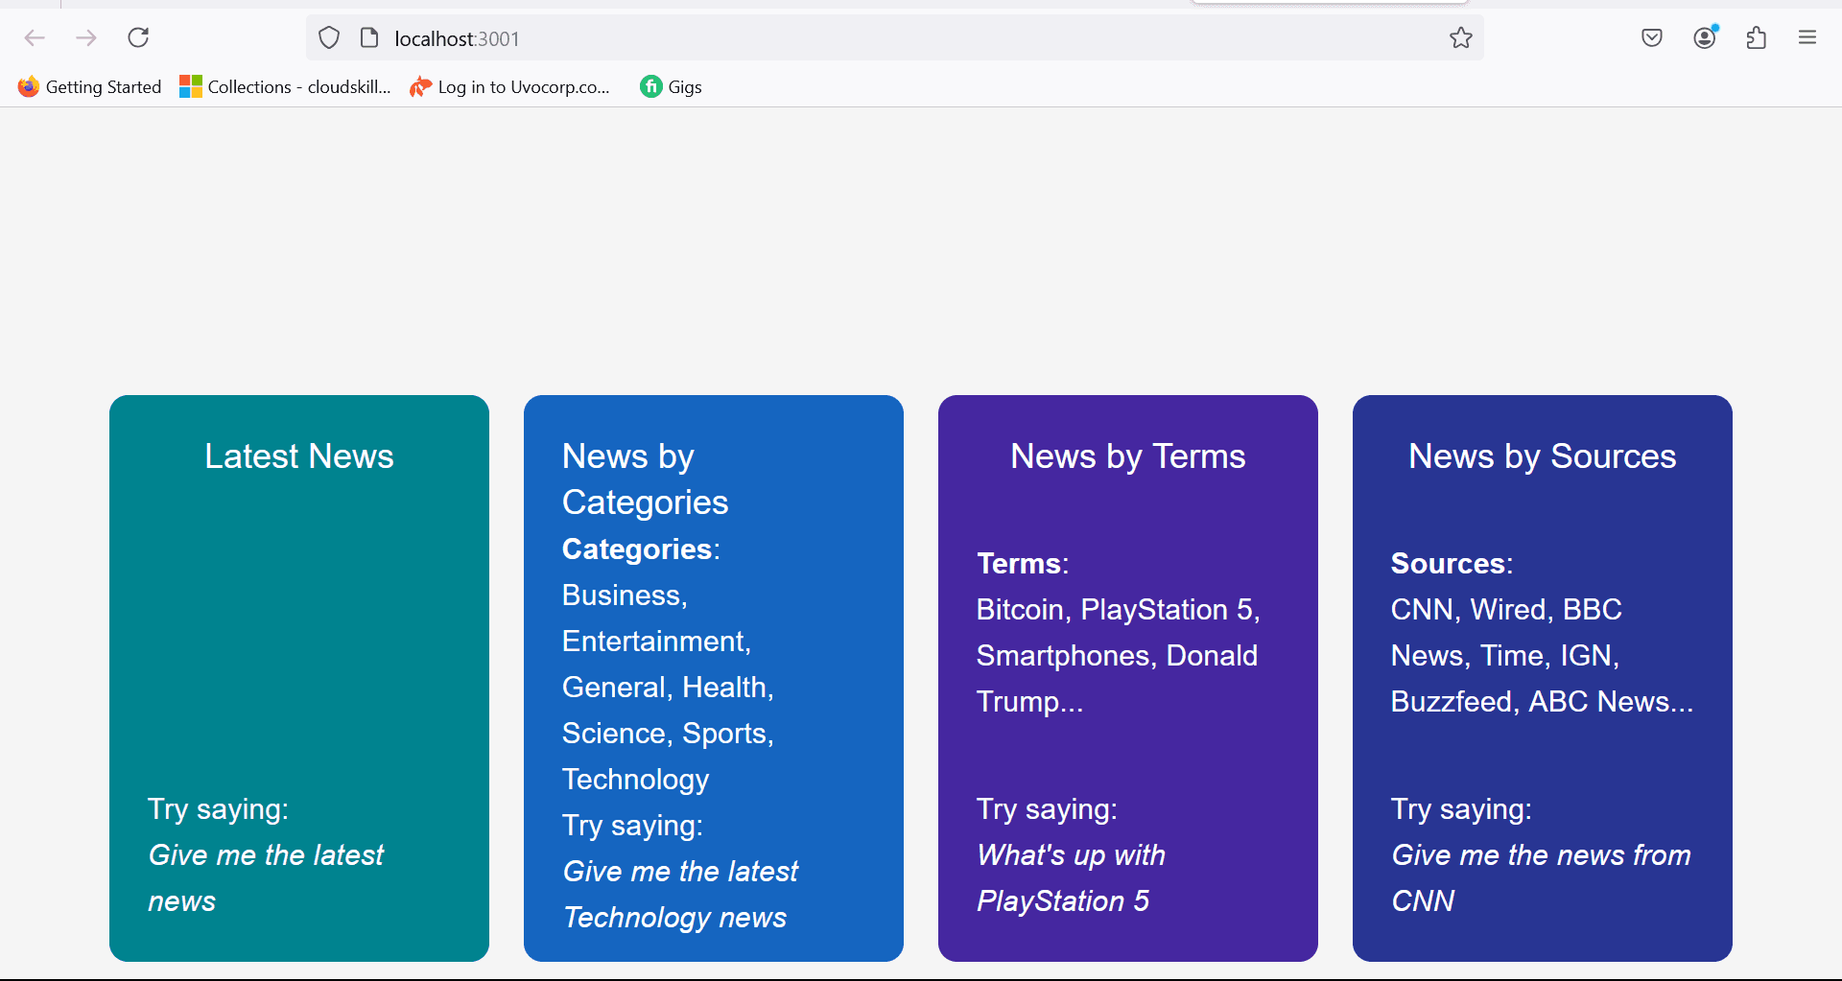Select the News by Sources card title

[x=1543, y=456]
